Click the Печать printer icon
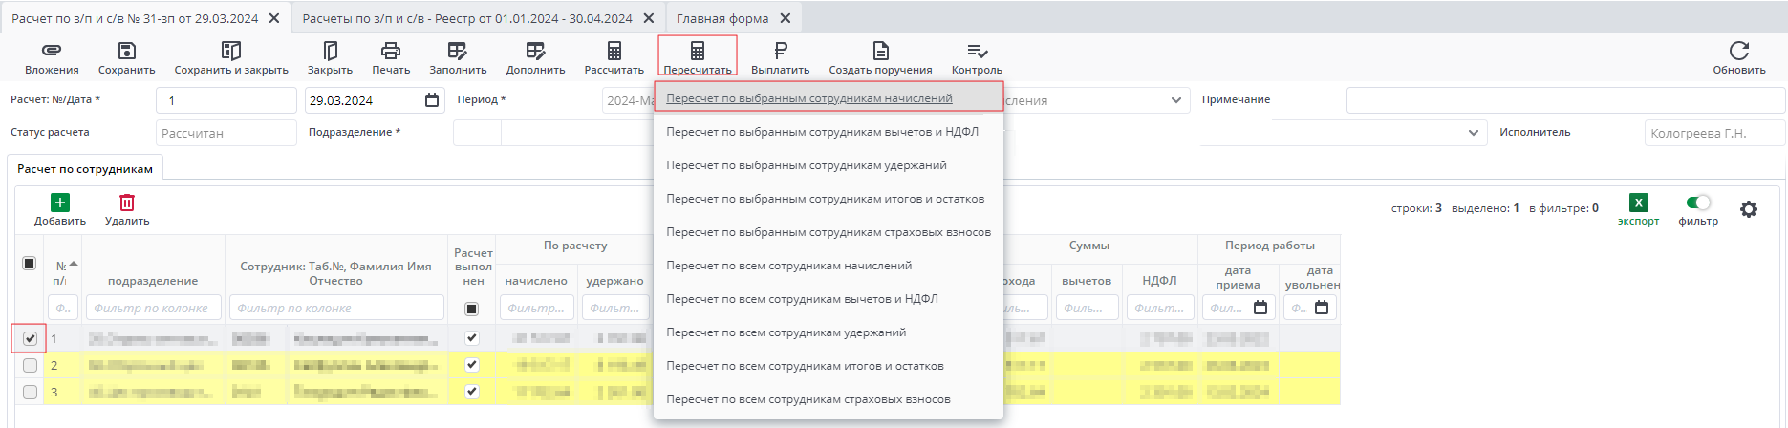Screen dimensions: 1788x428 click(x=391, y=50)
